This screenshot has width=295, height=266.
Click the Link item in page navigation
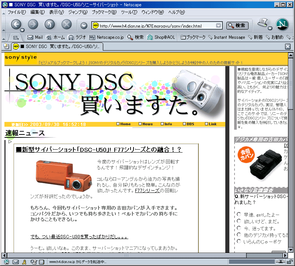pos(211,124)
